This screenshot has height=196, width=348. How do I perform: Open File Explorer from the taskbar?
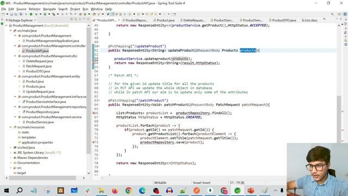point(101,191)
